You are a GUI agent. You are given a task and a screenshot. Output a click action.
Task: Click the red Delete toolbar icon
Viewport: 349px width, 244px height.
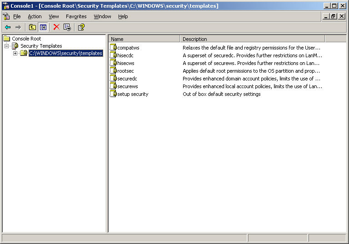56,27
